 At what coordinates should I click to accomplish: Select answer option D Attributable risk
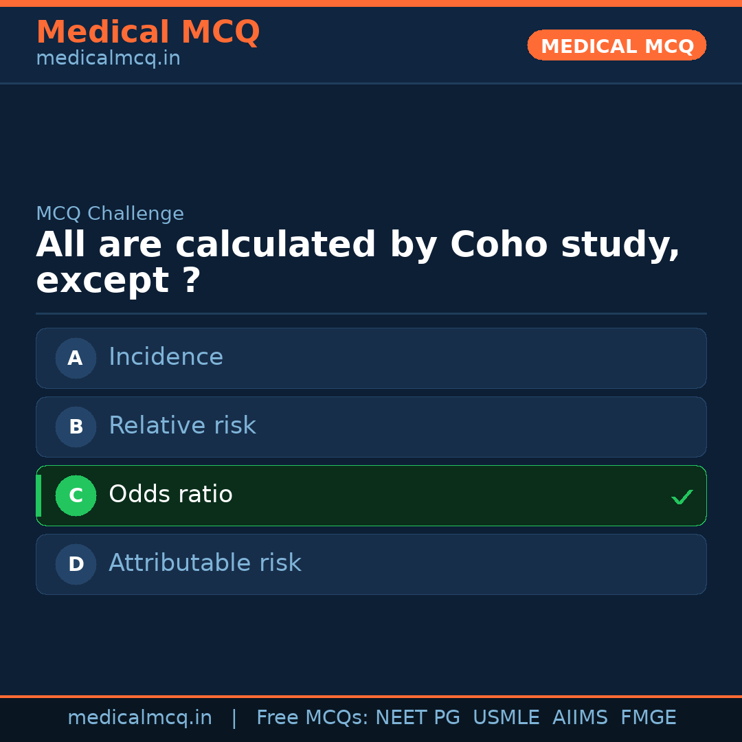tap(371, 564)
